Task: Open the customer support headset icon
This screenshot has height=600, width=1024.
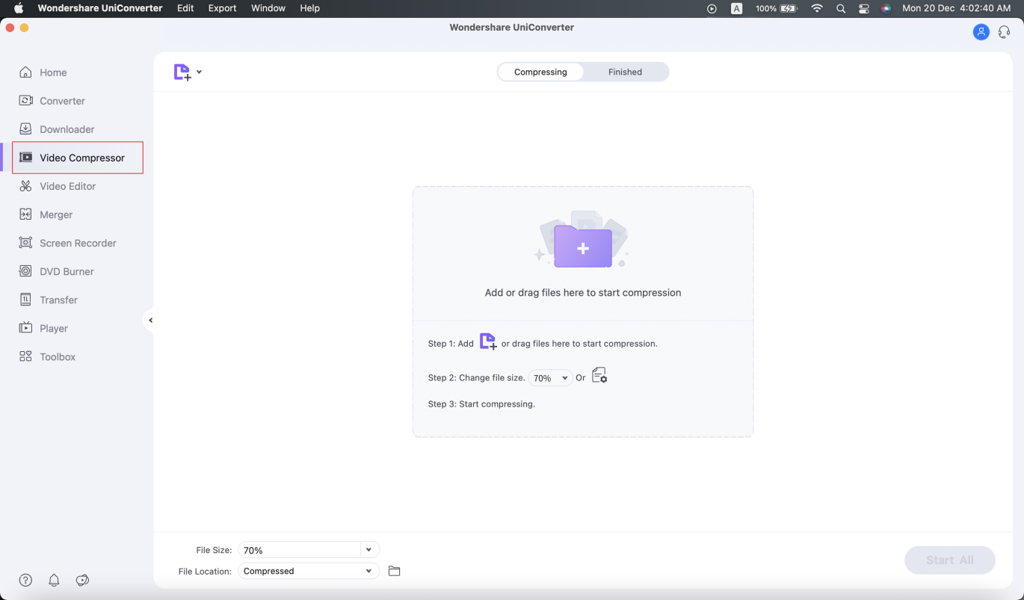Action: [x=1005, y=32]
